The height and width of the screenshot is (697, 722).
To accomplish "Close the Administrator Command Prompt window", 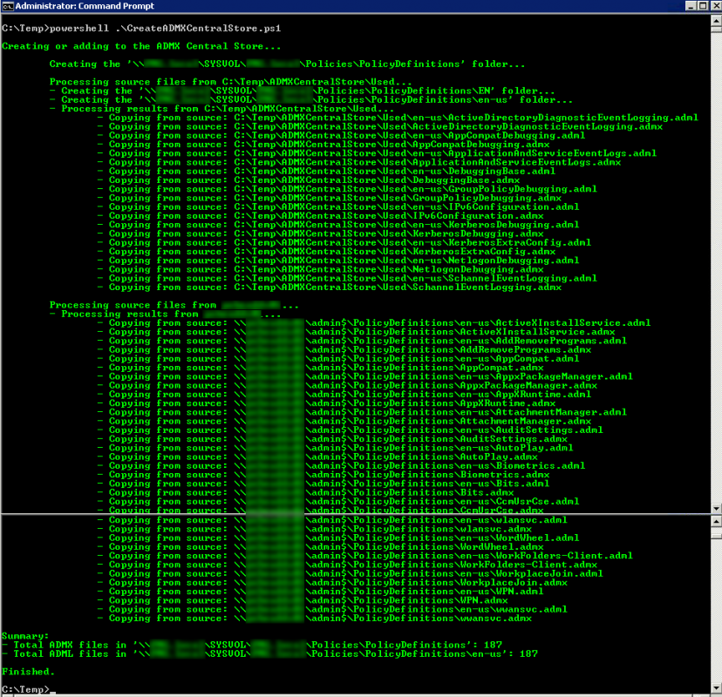I will pyautogui.click(x=715, y=5).
